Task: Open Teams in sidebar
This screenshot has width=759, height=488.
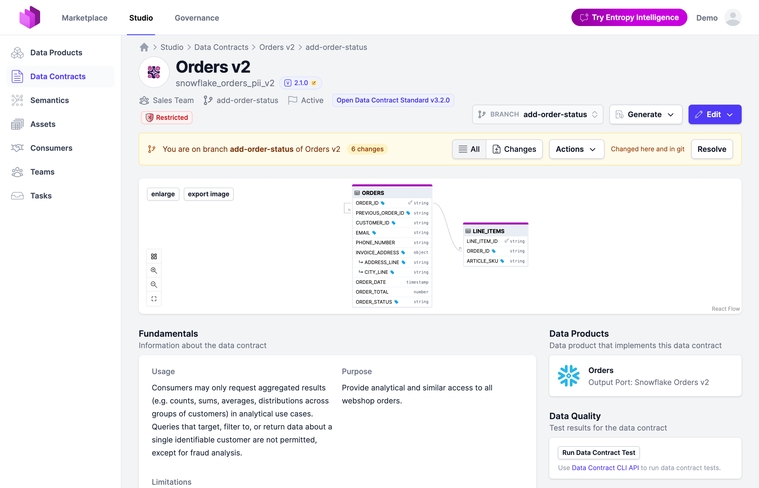Action: (60, 172)
